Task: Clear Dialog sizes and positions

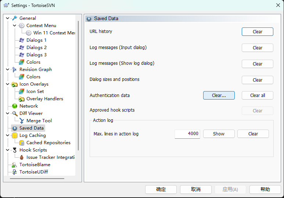Action: click(258, 80)
